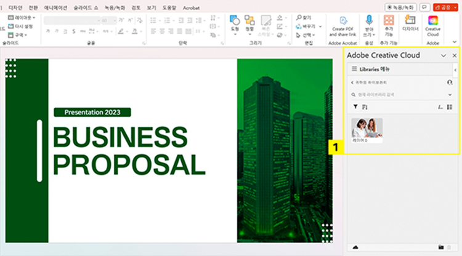This screenshot has width=462, height=256.
Task: Open the Layout (레이아웃) dropdown
Action: tap(22, 18)
